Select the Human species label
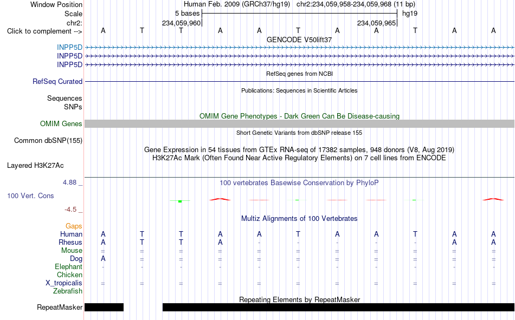Screen dimensions: 515x320 (x=71, y=234)
